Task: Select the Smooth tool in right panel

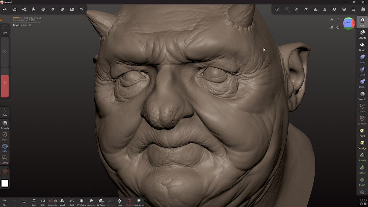Action: click(x=362, y=96)
